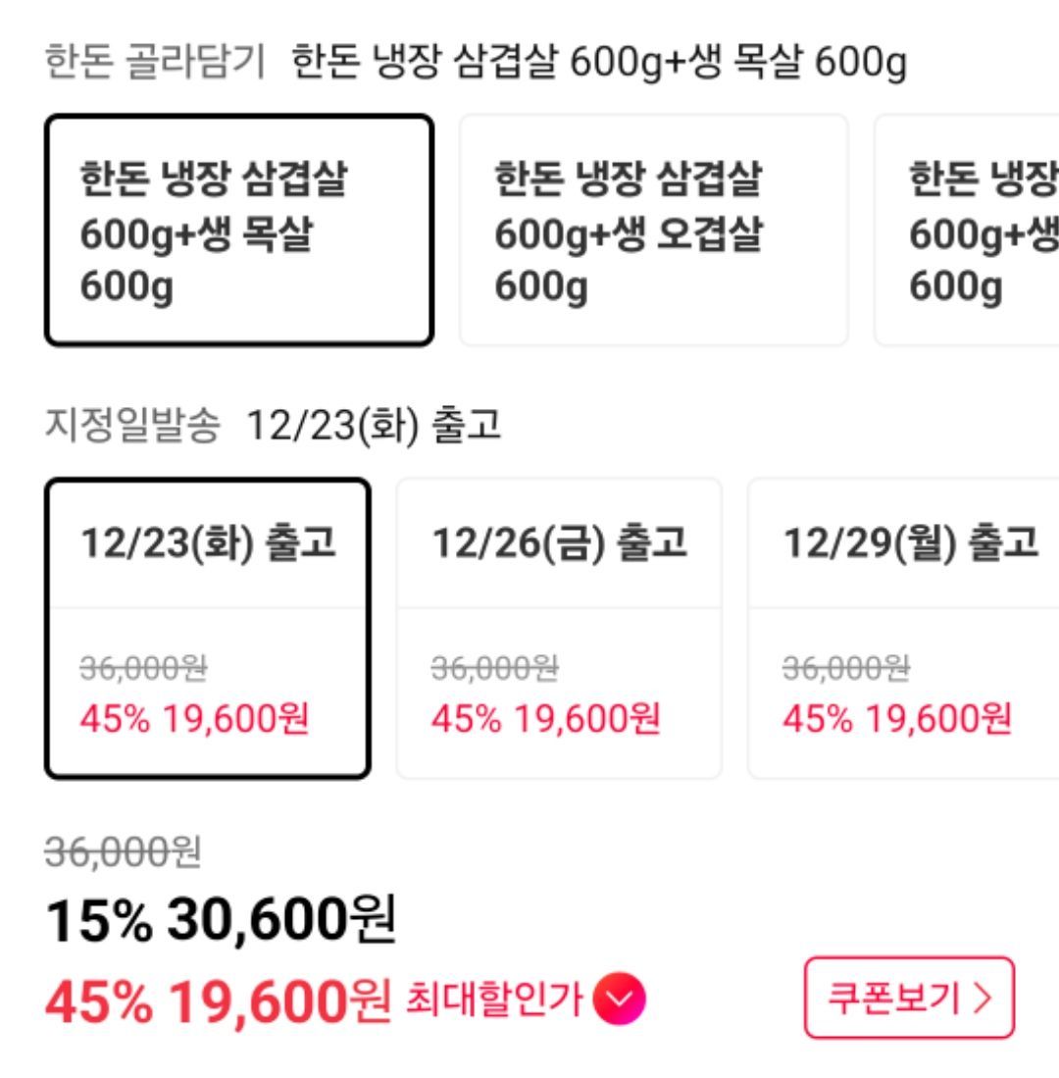Click 45% 19,600원 inside the 12/23 card
Image resolution: width=1059 pixels, height=1078 pixels.
(194, 719)
